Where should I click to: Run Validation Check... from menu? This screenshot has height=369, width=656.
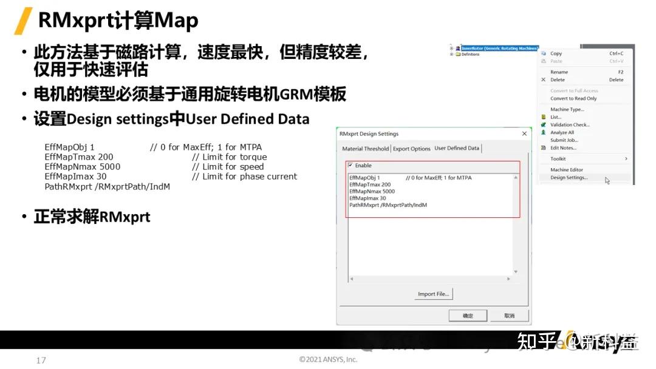point(585,124)
